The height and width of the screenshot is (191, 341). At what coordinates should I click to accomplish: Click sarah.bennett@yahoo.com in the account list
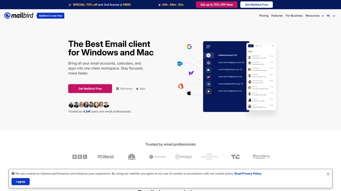230,77
